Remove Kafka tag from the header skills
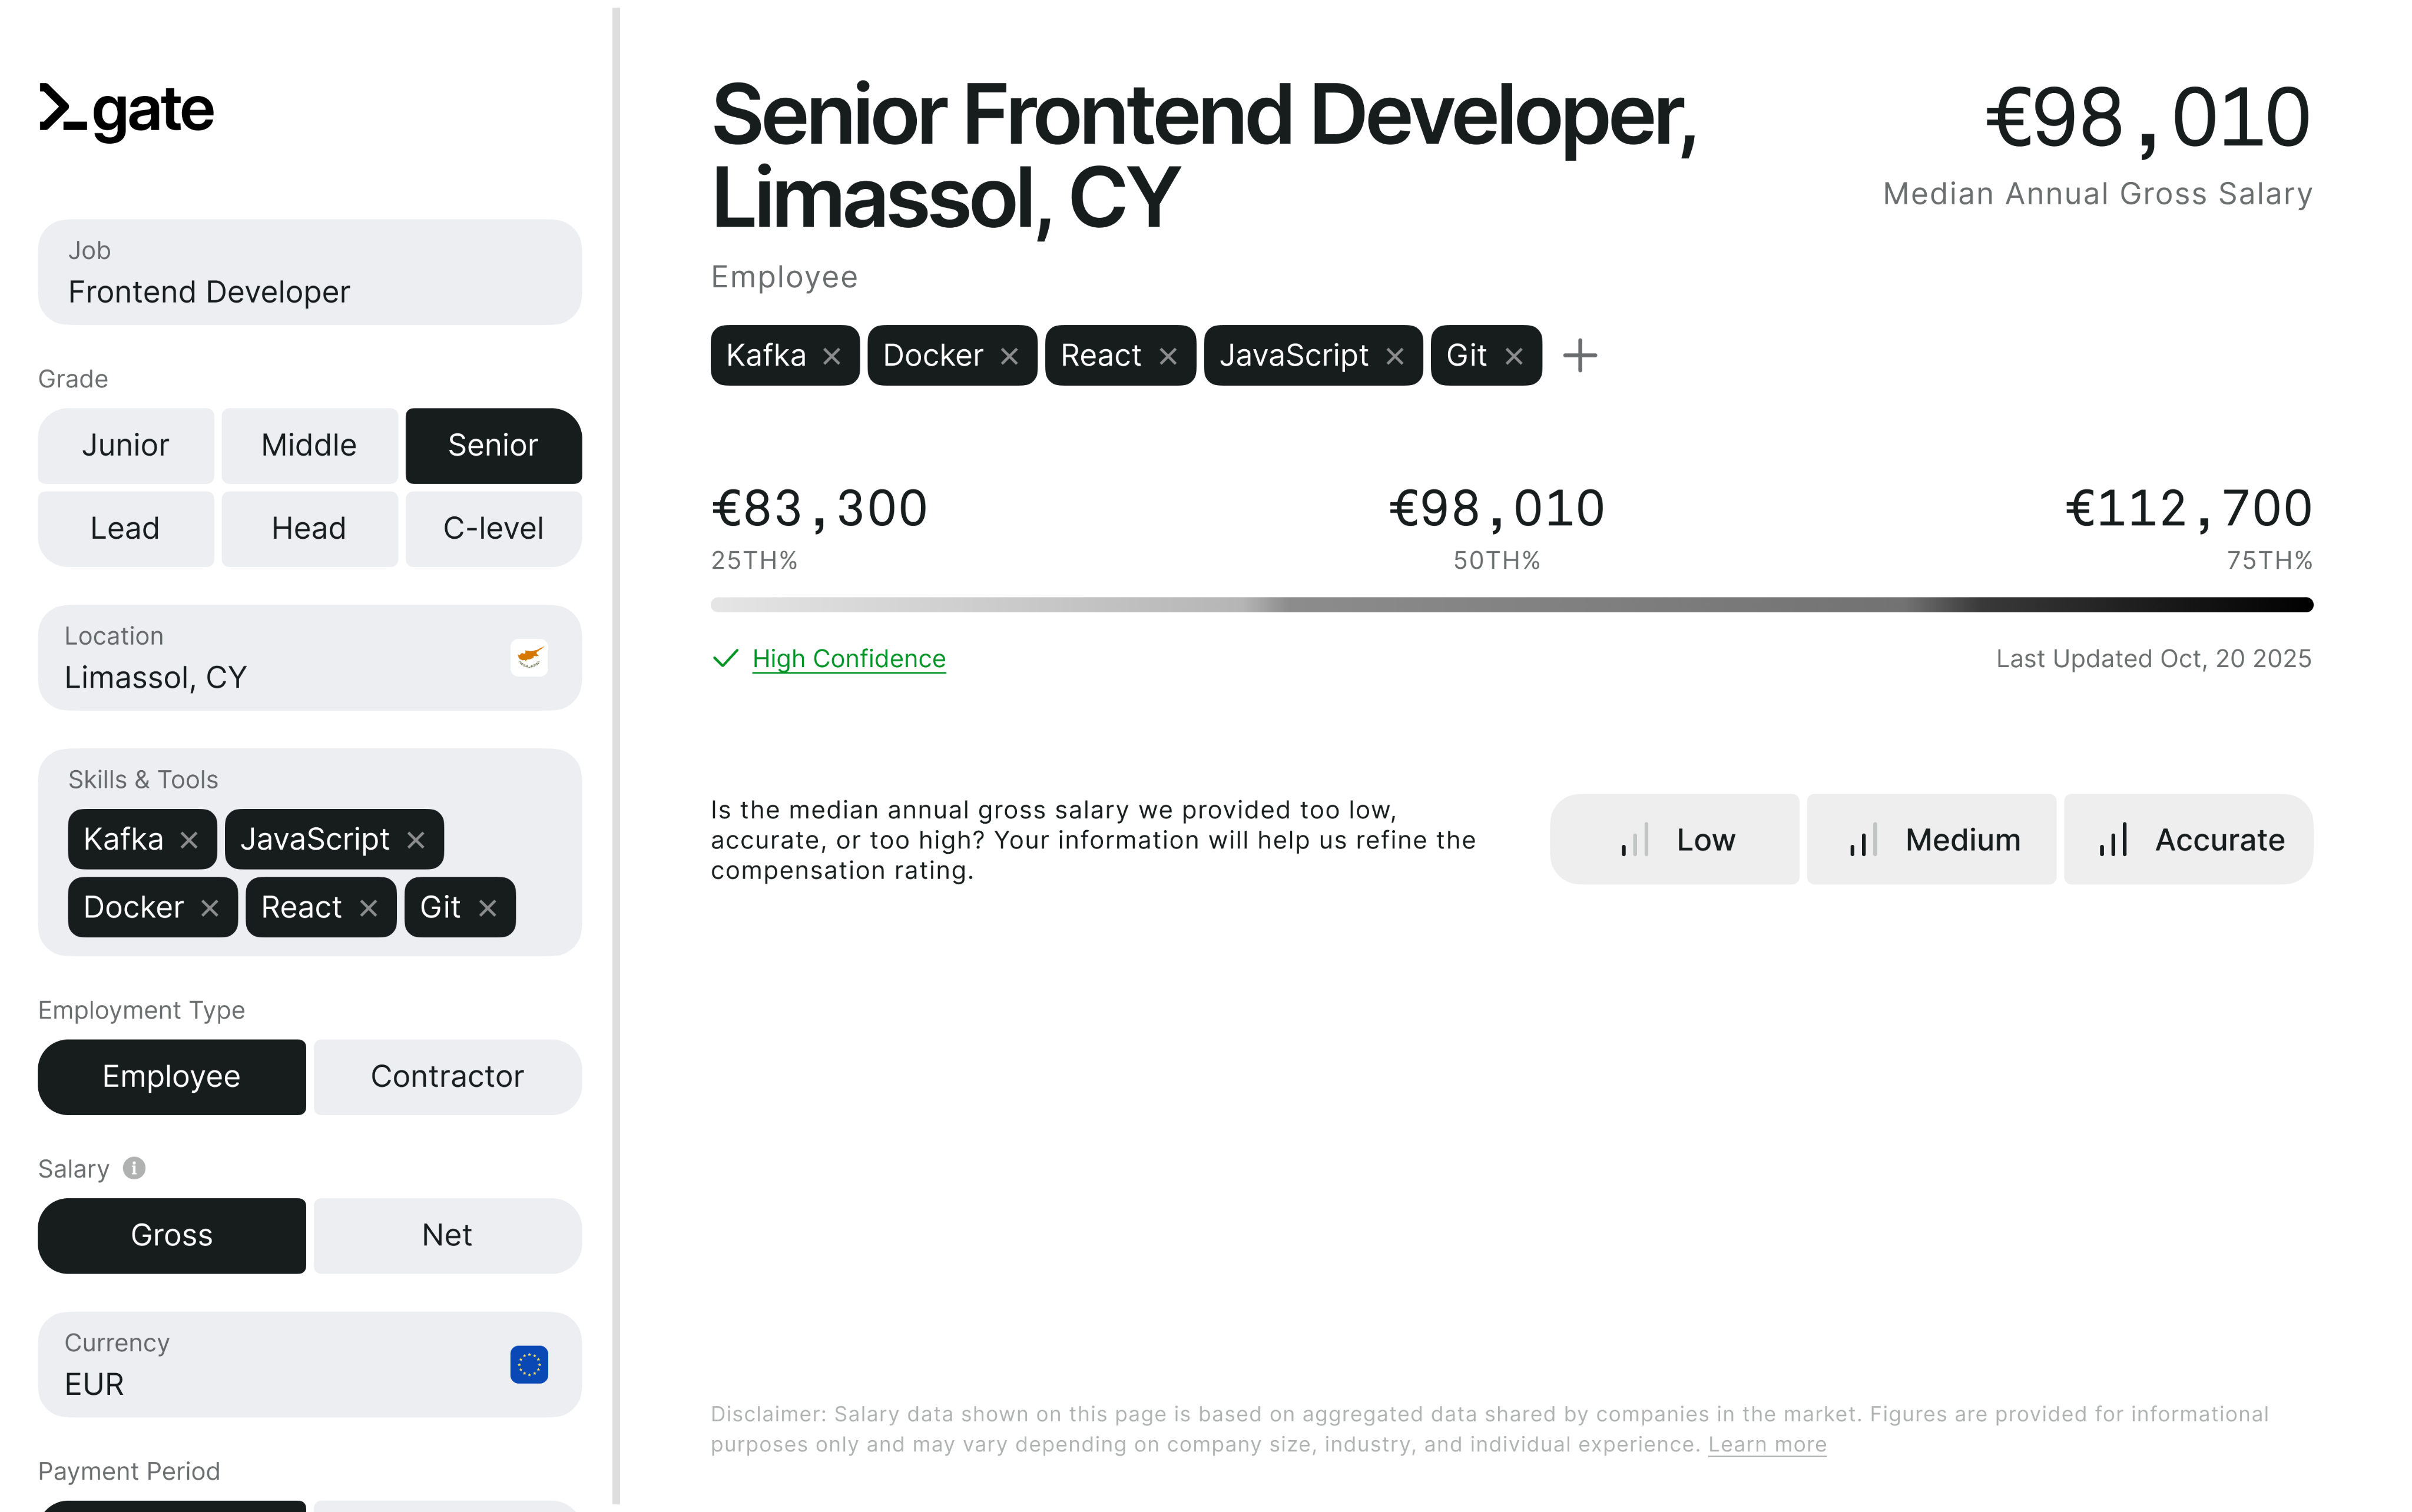This screenshot has height=1512, width=2412. pos(832,357)
